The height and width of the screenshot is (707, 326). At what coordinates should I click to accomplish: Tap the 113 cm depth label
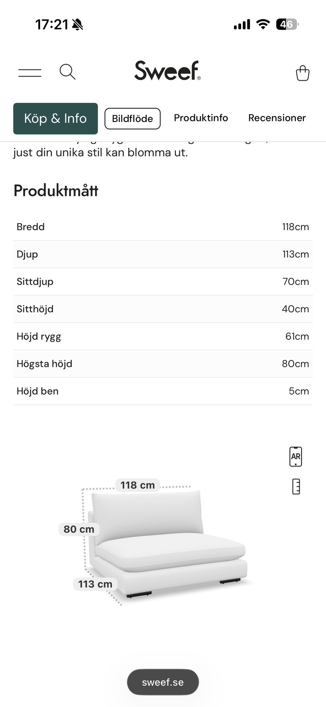click(x=95, y=584)
